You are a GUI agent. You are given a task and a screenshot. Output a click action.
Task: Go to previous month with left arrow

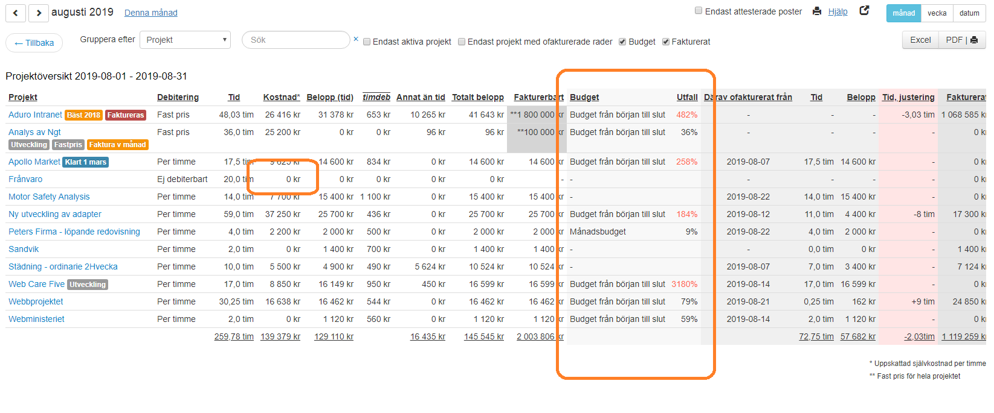point(16,13)
